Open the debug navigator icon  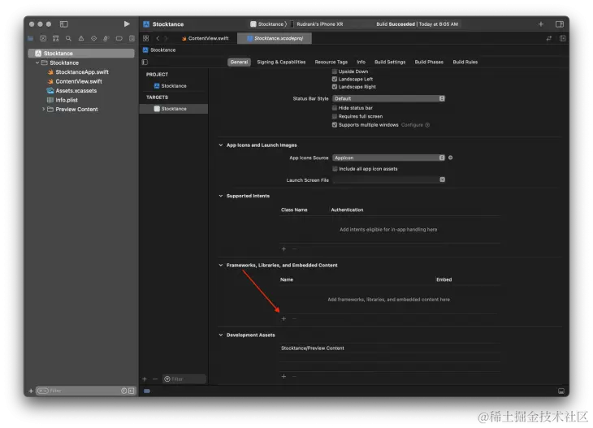tap(106, 38)
